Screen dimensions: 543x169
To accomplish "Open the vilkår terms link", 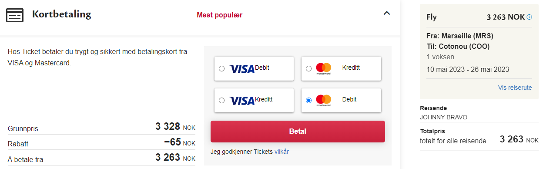I will click(x=282, y=152).
